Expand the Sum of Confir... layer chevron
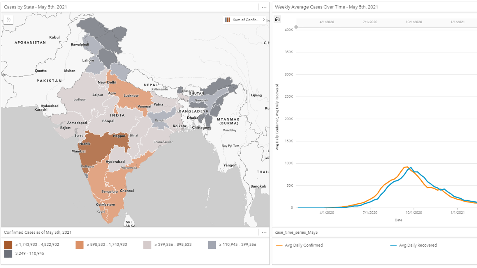Screen dimensions: 477x268 [264, 20]
